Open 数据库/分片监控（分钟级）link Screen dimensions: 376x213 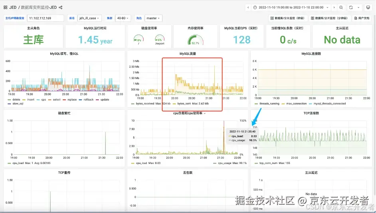[329, 18]
